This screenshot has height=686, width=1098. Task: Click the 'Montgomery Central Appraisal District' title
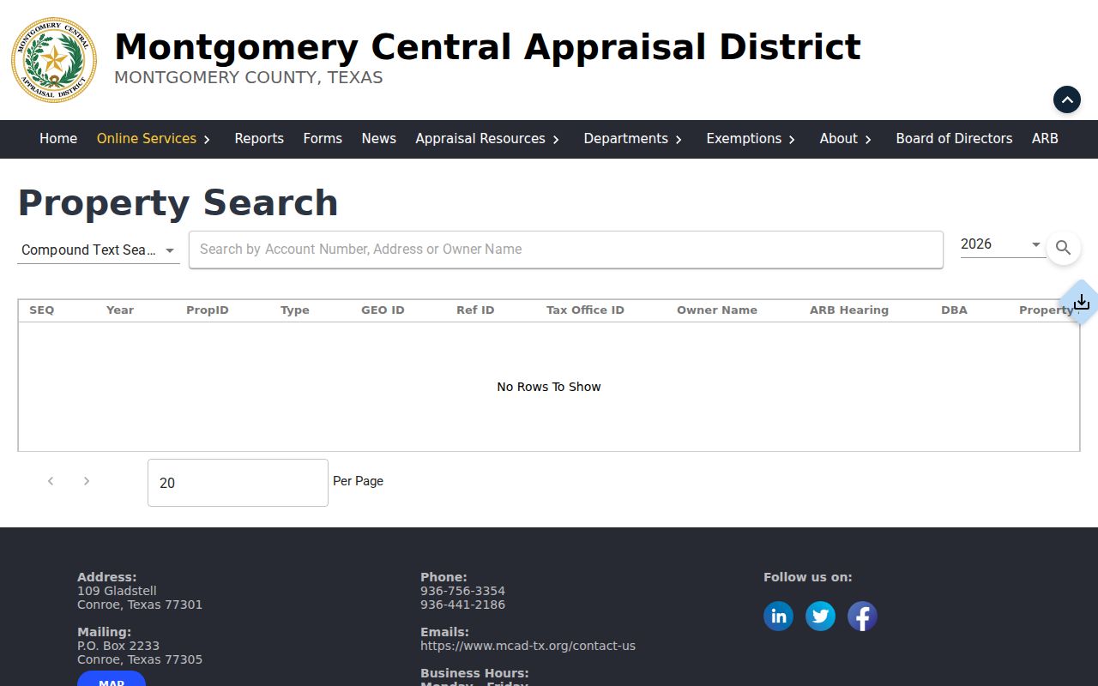487,47
